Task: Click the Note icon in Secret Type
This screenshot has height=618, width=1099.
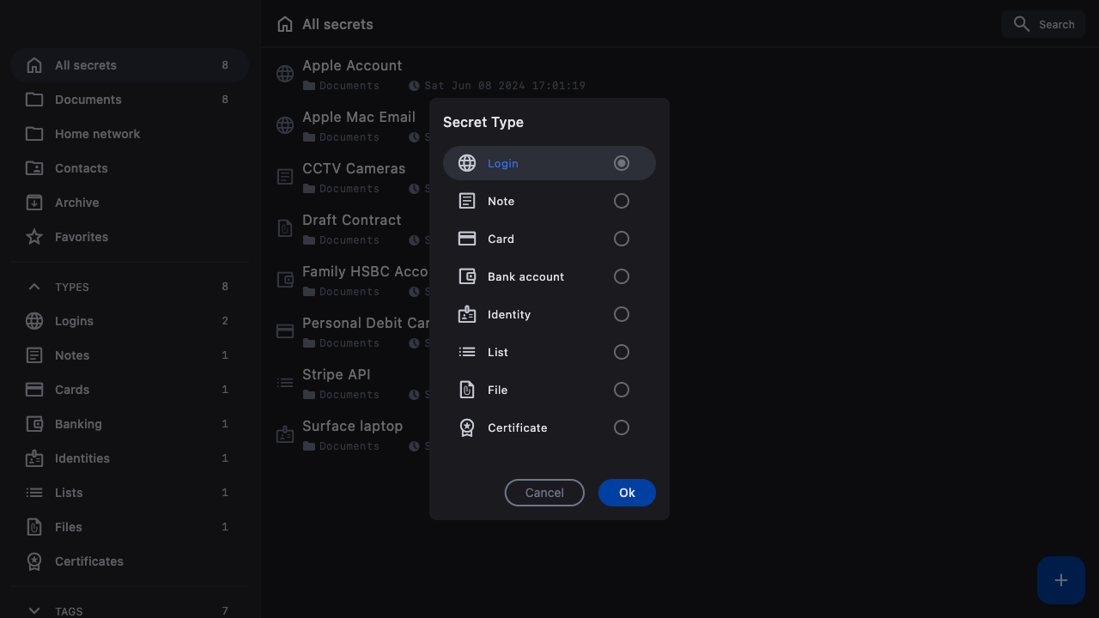Action: click(x=467, y=201)
